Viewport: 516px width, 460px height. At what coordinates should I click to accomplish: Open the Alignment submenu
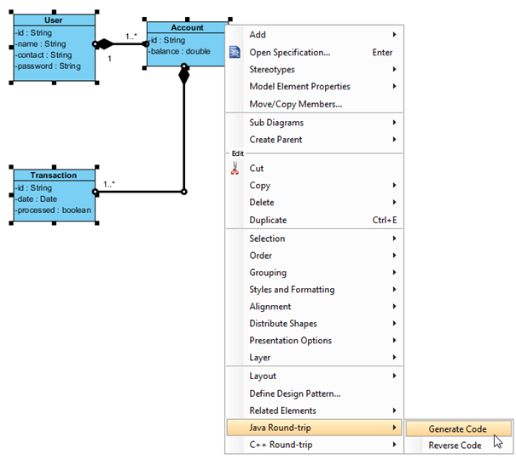point(314,307)
